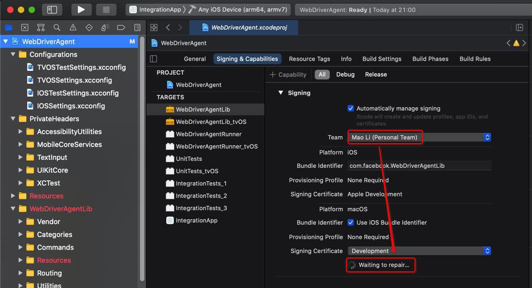532x288 pixels.
Task: Collapse the WebDriverAgentLib folder
Action: (13, 209)
